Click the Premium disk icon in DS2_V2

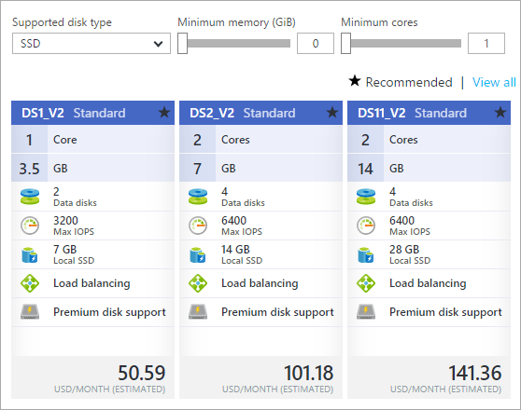(x=198, y=312)
